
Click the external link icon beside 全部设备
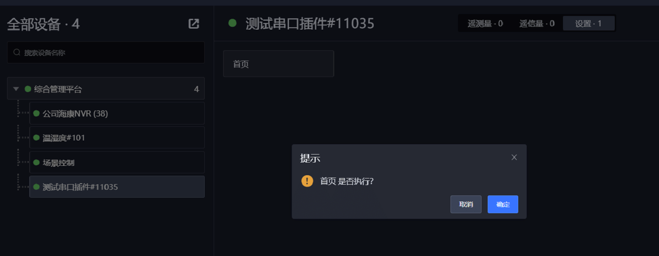tap(193, 24)
